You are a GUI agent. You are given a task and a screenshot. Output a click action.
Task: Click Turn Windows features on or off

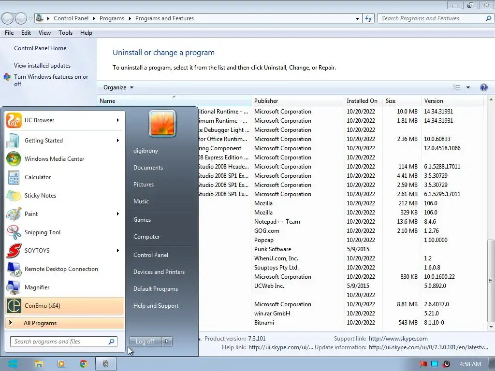[x=51, y=80]
